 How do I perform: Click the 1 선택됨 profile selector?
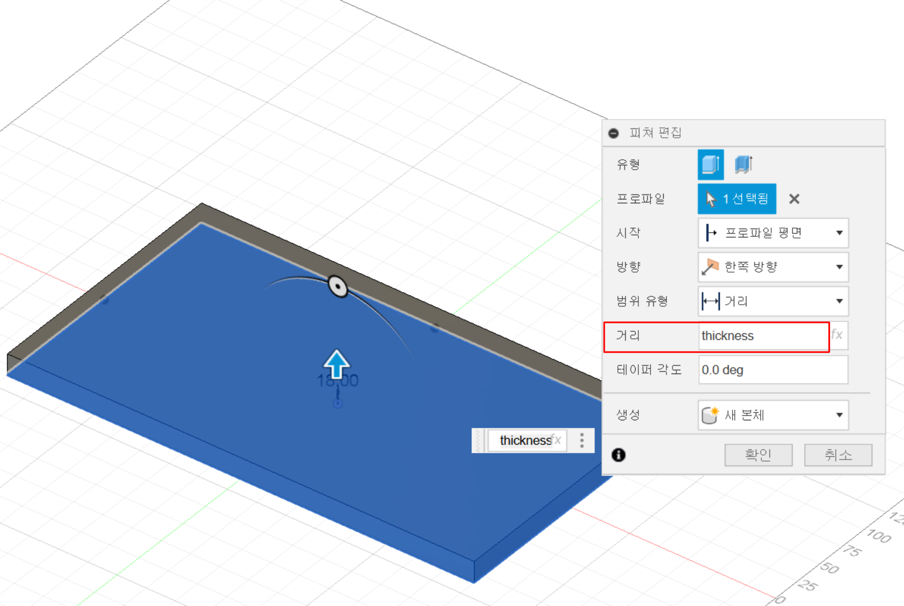tap(737, 199)
